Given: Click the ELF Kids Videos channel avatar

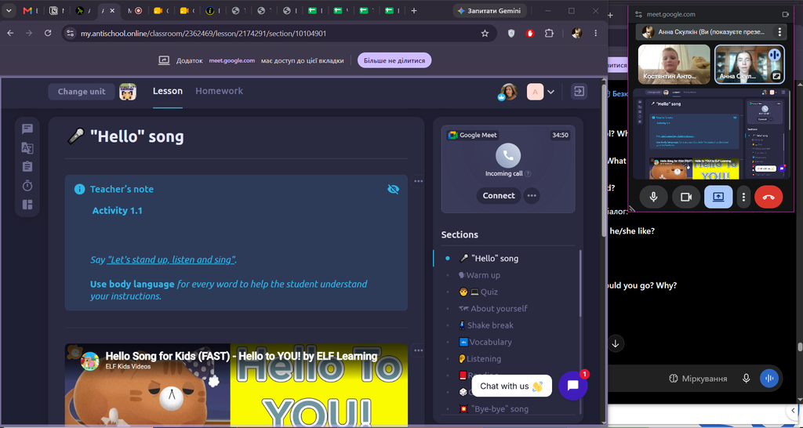Looking at the screenshot, I should click(90, 361).
